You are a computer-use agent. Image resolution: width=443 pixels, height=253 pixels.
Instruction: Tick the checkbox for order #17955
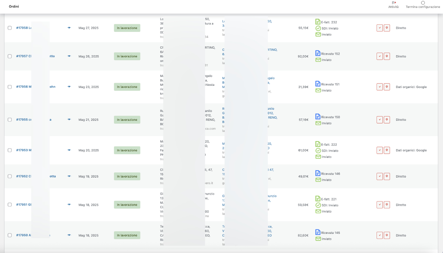pyautogui.click(x=10, y=120)
